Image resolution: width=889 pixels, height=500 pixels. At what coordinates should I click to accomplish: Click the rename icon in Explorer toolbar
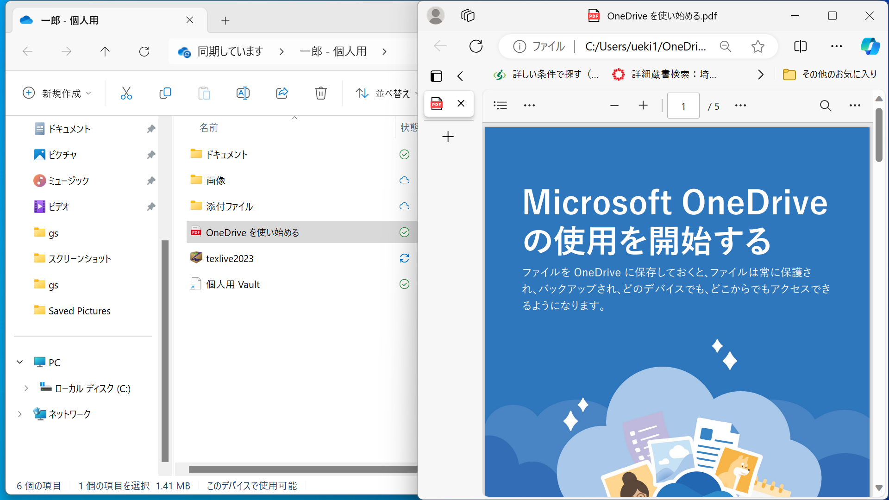[x=243, y=92]
